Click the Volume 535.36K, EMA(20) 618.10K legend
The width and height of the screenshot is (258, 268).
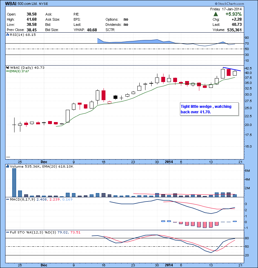42,167
